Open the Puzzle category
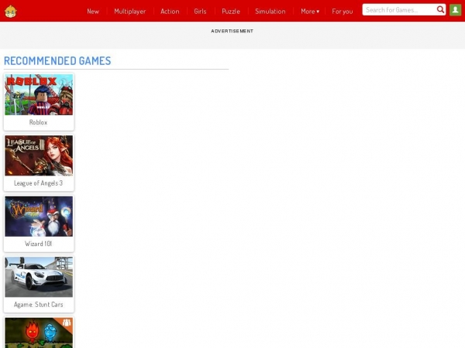Image resolution: width=465 pixels, height=348 pixels. click(231, 12)
